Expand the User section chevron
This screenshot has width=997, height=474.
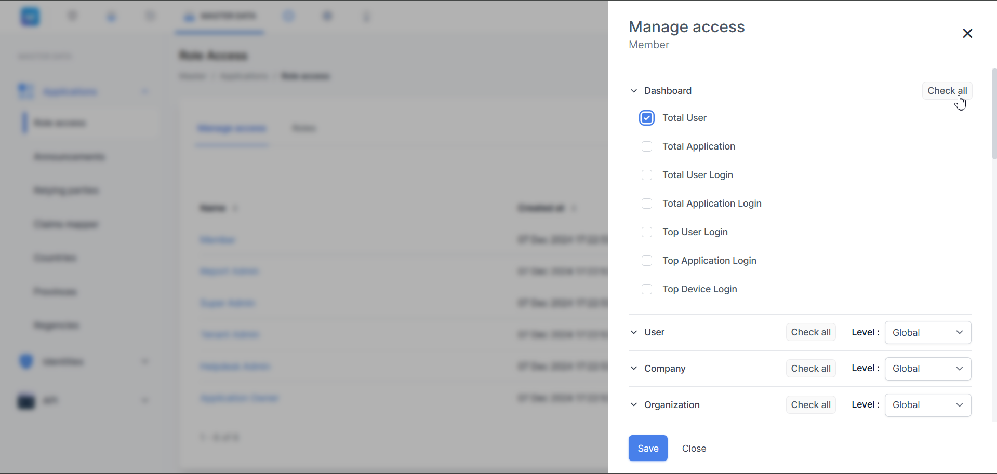(634, 332)
